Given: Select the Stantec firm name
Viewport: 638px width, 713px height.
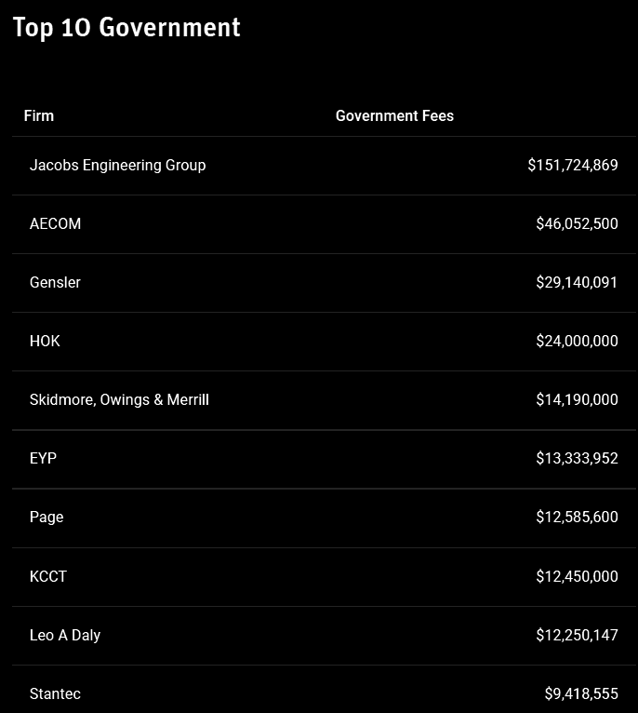Looking at the screenshot, I should [55, 693].
